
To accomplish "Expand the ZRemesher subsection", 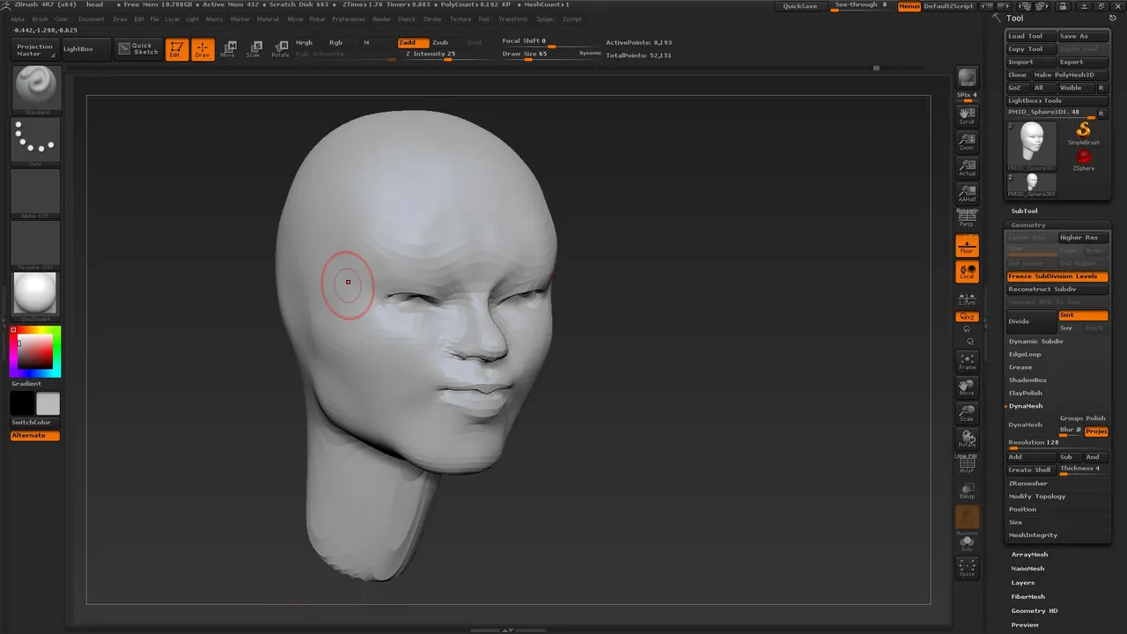I will click(x=1028, y=483).
